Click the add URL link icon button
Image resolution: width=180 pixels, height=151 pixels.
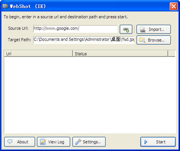[126, 29]
